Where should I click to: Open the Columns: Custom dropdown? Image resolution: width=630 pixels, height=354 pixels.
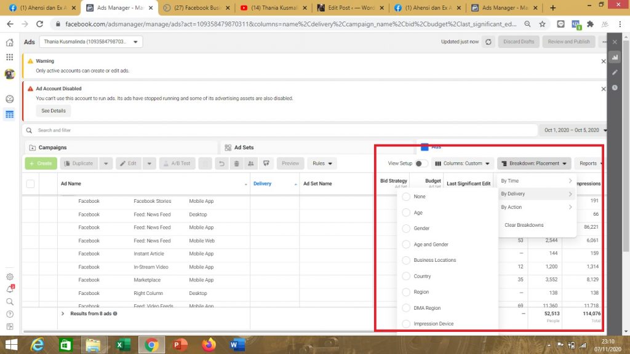click(463, 163)
